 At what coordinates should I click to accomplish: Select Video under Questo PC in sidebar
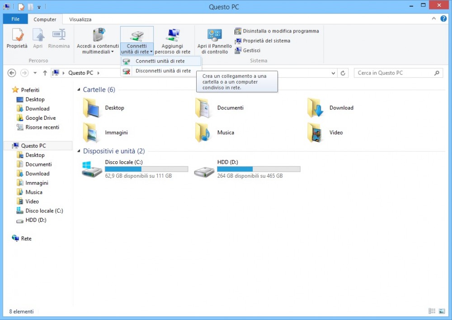pos(28,202)
